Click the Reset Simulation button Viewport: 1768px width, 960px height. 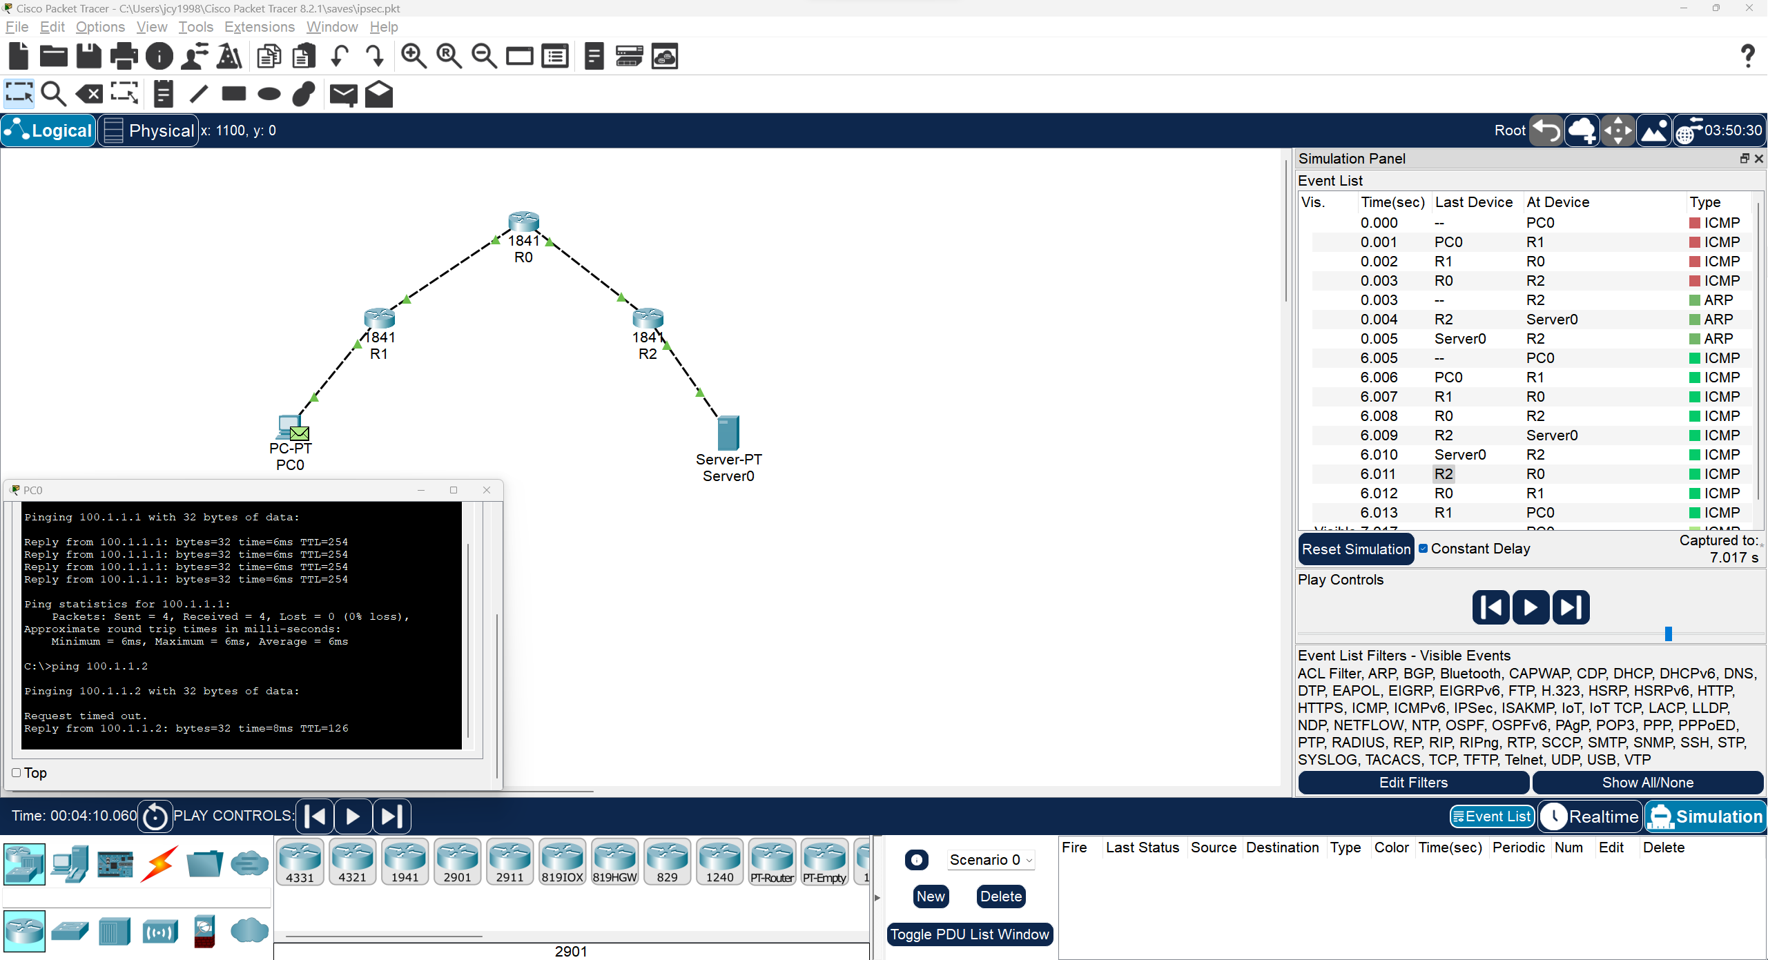coord(1356,549)
